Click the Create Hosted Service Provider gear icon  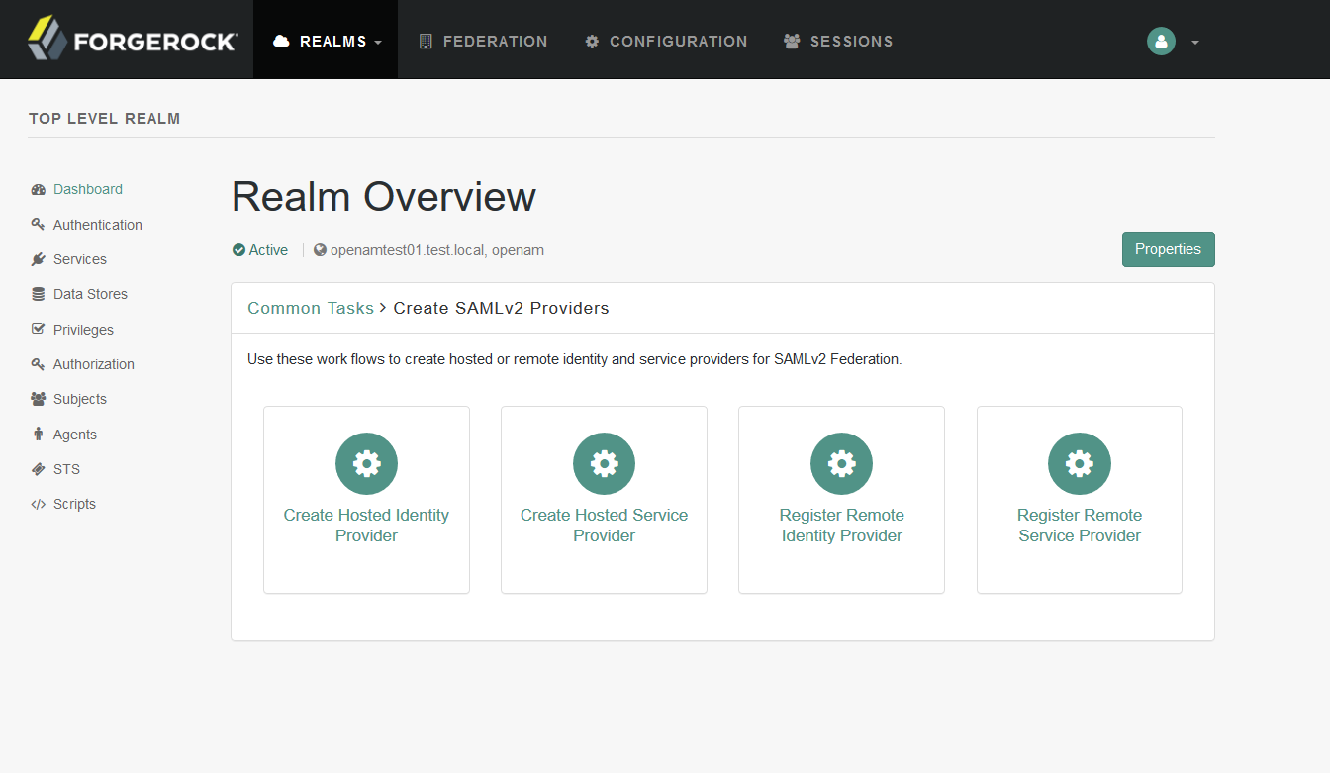click(x=604, y=463)
